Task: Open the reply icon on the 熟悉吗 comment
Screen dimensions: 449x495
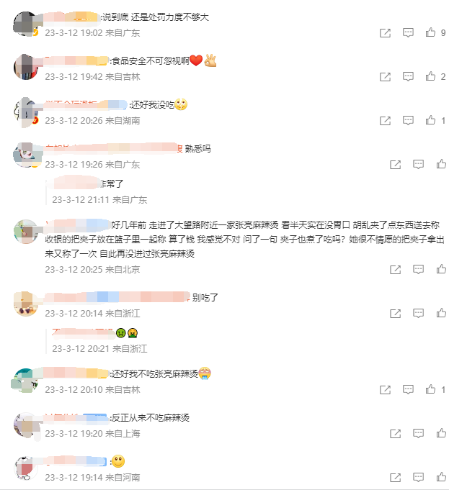Action: (418, 165)
